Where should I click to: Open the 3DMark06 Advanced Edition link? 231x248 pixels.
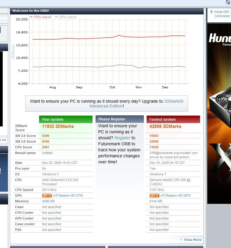(x=136, y=104)
